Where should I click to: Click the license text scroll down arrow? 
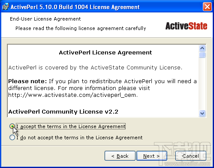point(202,114)
